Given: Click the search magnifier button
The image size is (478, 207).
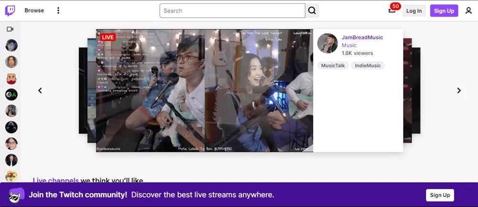Looking at the screenshot, I should click(x=312, y=11).
